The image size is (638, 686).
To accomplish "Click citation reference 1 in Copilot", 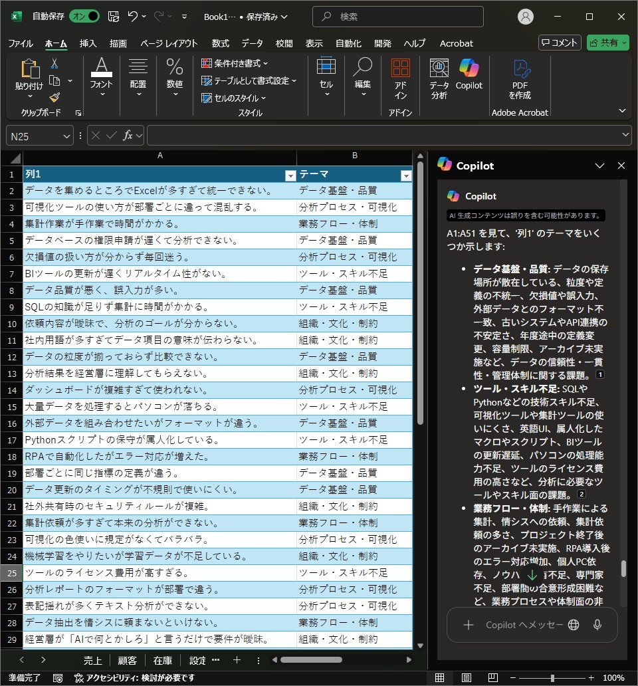I will coord(600,374).
